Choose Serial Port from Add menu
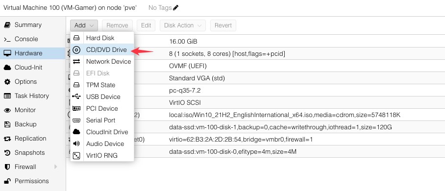The image size is (445, 191). pyautogui.click(x=102, y=120)
